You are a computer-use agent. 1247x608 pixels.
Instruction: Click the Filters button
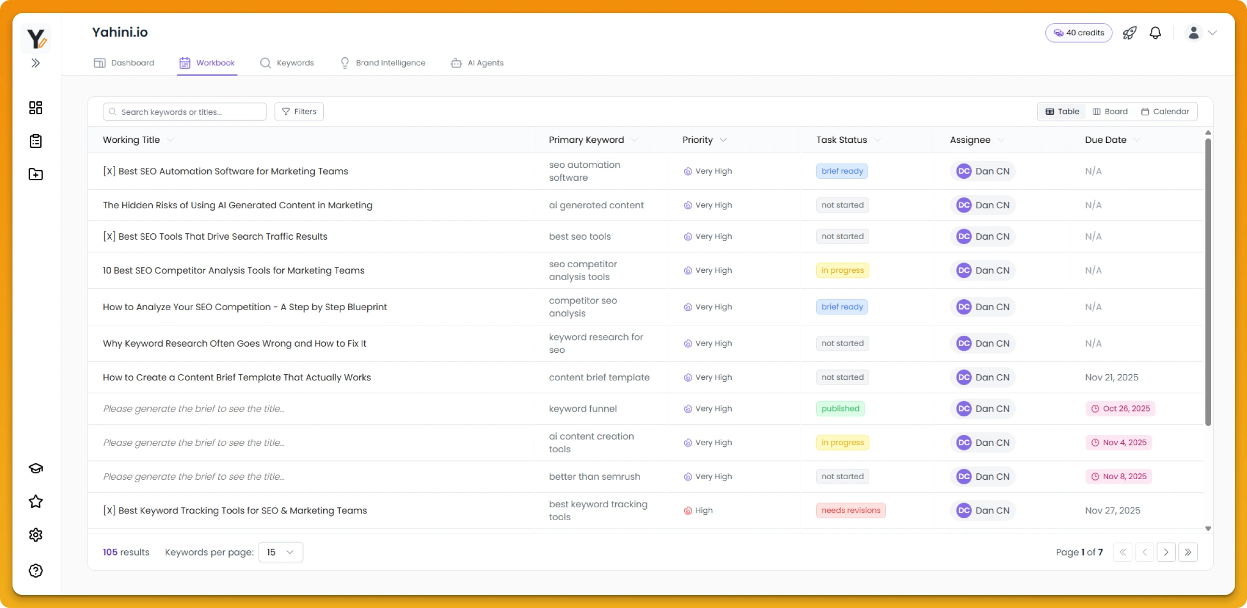click(x=299, y=111)
